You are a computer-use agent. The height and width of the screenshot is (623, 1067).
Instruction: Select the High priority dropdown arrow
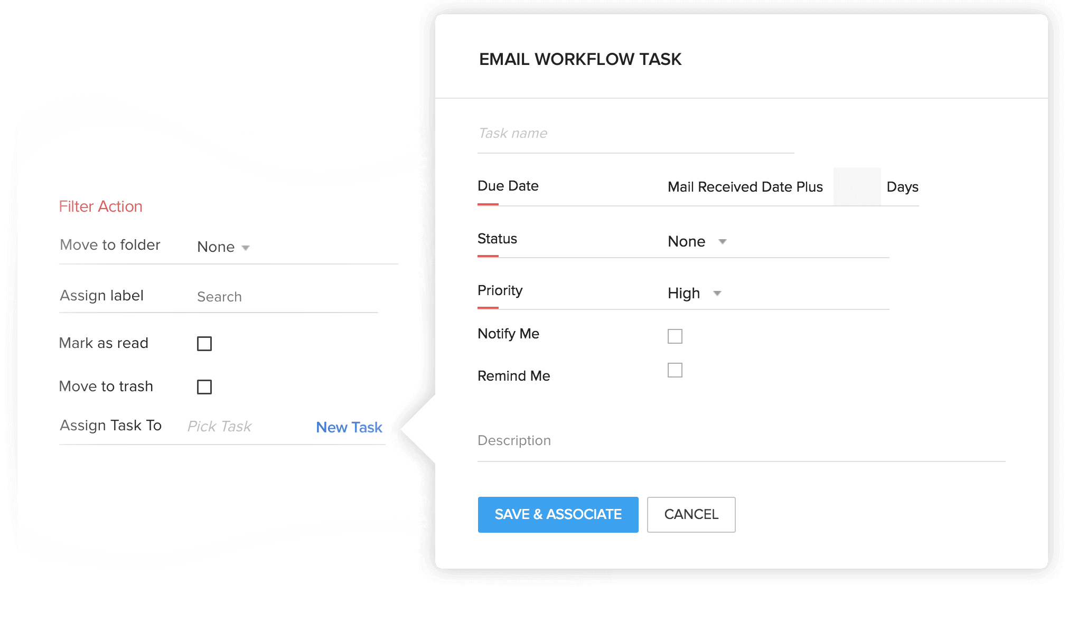[719, 291]
